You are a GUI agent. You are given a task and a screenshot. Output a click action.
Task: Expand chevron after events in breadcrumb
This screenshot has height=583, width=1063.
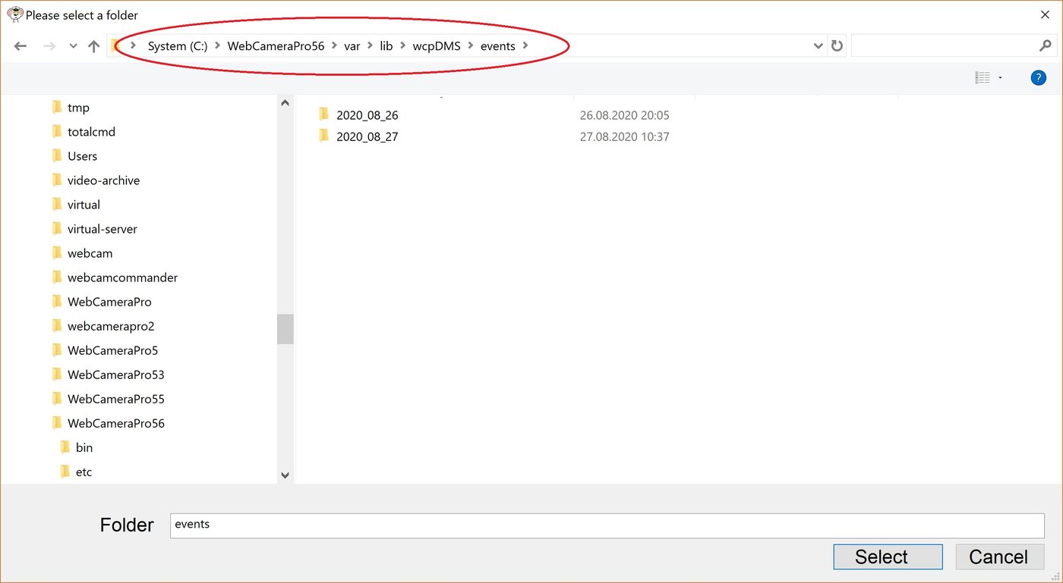(525, 46)
